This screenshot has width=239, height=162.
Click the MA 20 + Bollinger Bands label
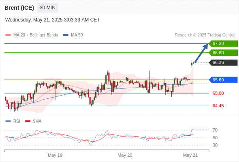pyautogui.click(x=36, y=35)
